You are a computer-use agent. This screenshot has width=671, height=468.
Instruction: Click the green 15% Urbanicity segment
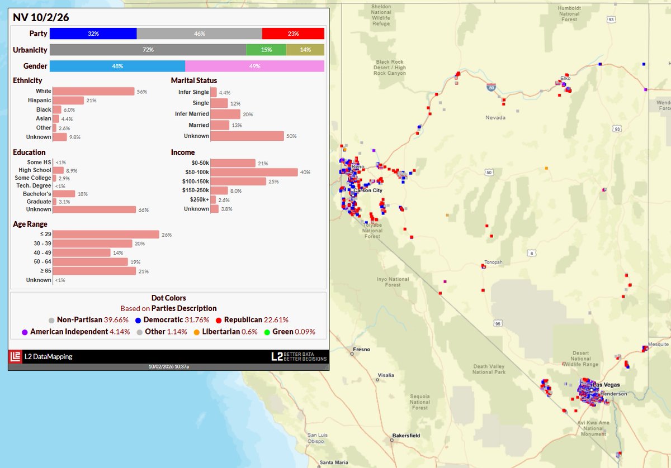tap(266, 50)
